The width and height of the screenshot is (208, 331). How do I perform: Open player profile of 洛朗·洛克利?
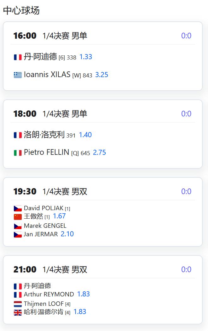pos(44,134)
